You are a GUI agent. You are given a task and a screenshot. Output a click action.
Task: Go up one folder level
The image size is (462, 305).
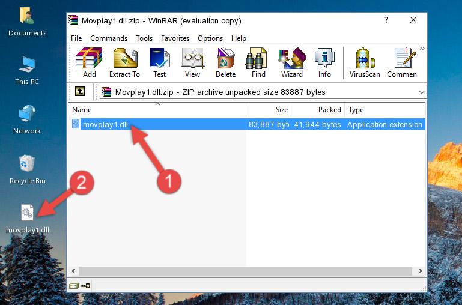[x=80, y=91]
